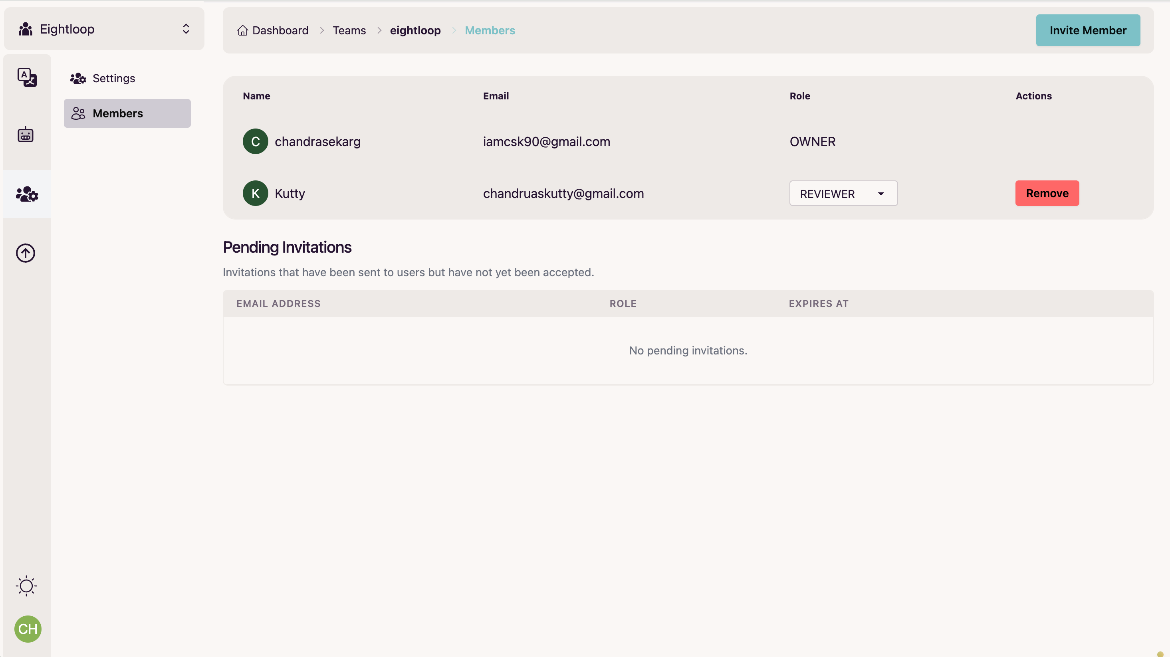Image resolution: width=1170 pixels, height=657 pixels.
Task: Click the circular upload arrow icon
Action: pyautogui.click(x=26, y=253)
